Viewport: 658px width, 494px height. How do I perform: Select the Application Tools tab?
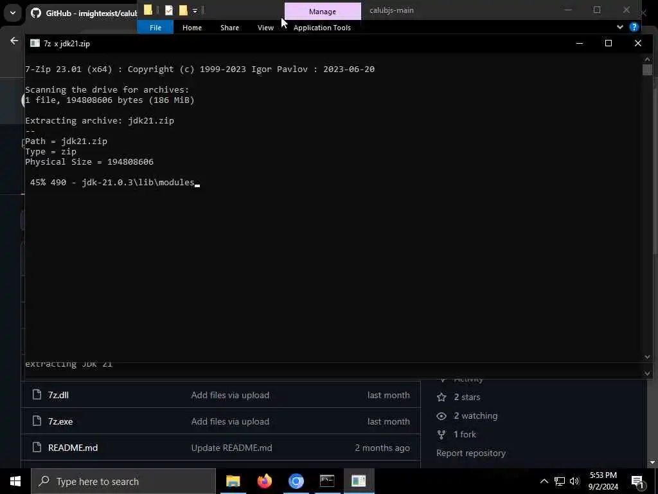coord(323,28)
